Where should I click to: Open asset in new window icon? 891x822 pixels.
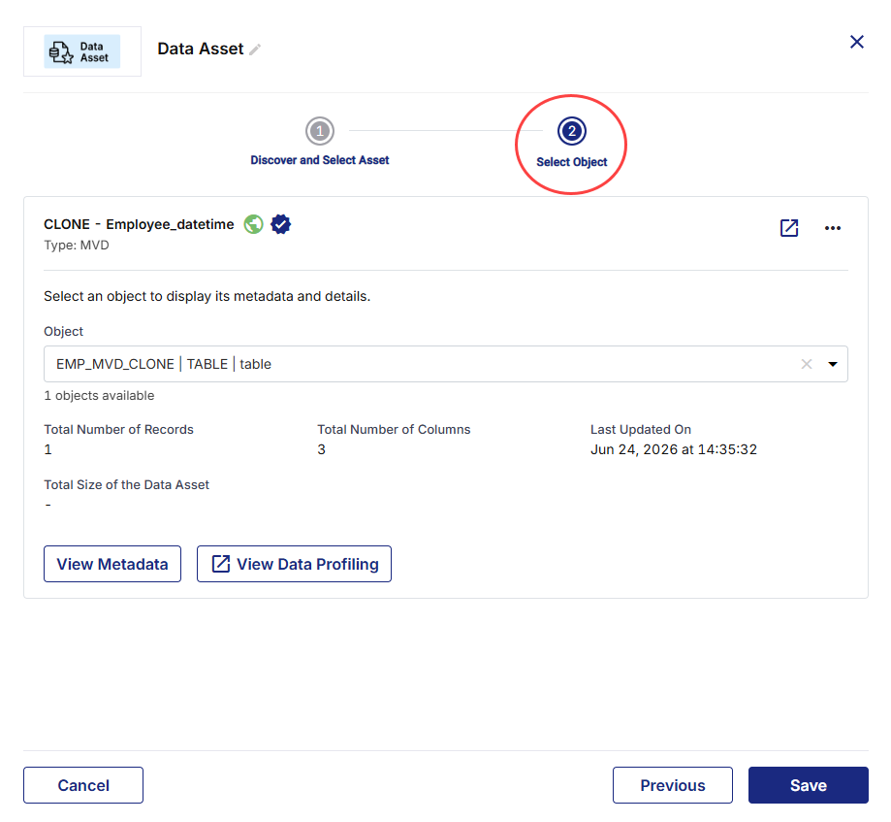(x=789, y=228)
